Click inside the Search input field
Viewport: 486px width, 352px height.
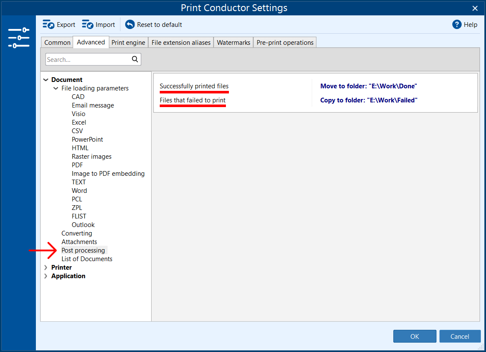tap(88, 60)
